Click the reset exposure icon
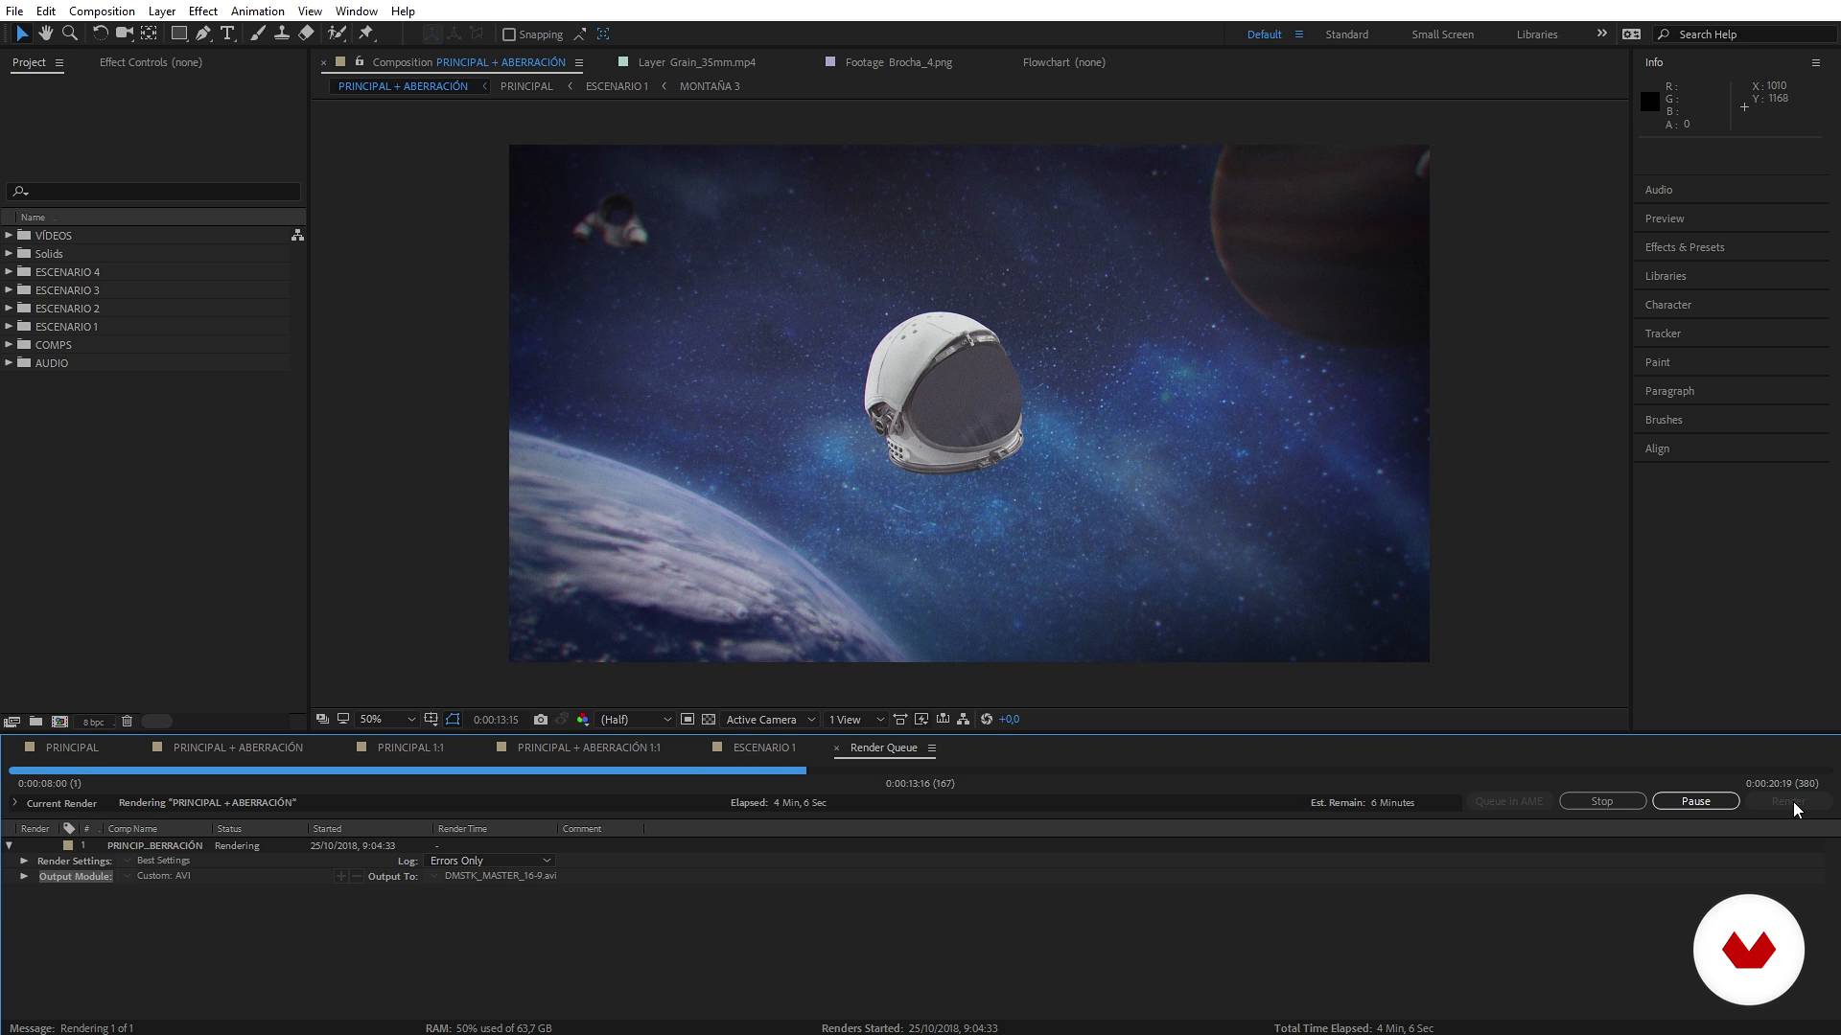Viewport: 1841px width, 1035px height. 987,720
